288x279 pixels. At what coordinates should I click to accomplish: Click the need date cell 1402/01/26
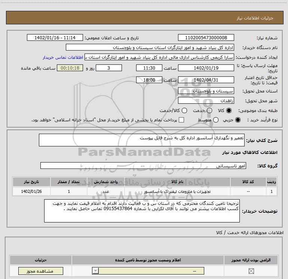[31, 191]
